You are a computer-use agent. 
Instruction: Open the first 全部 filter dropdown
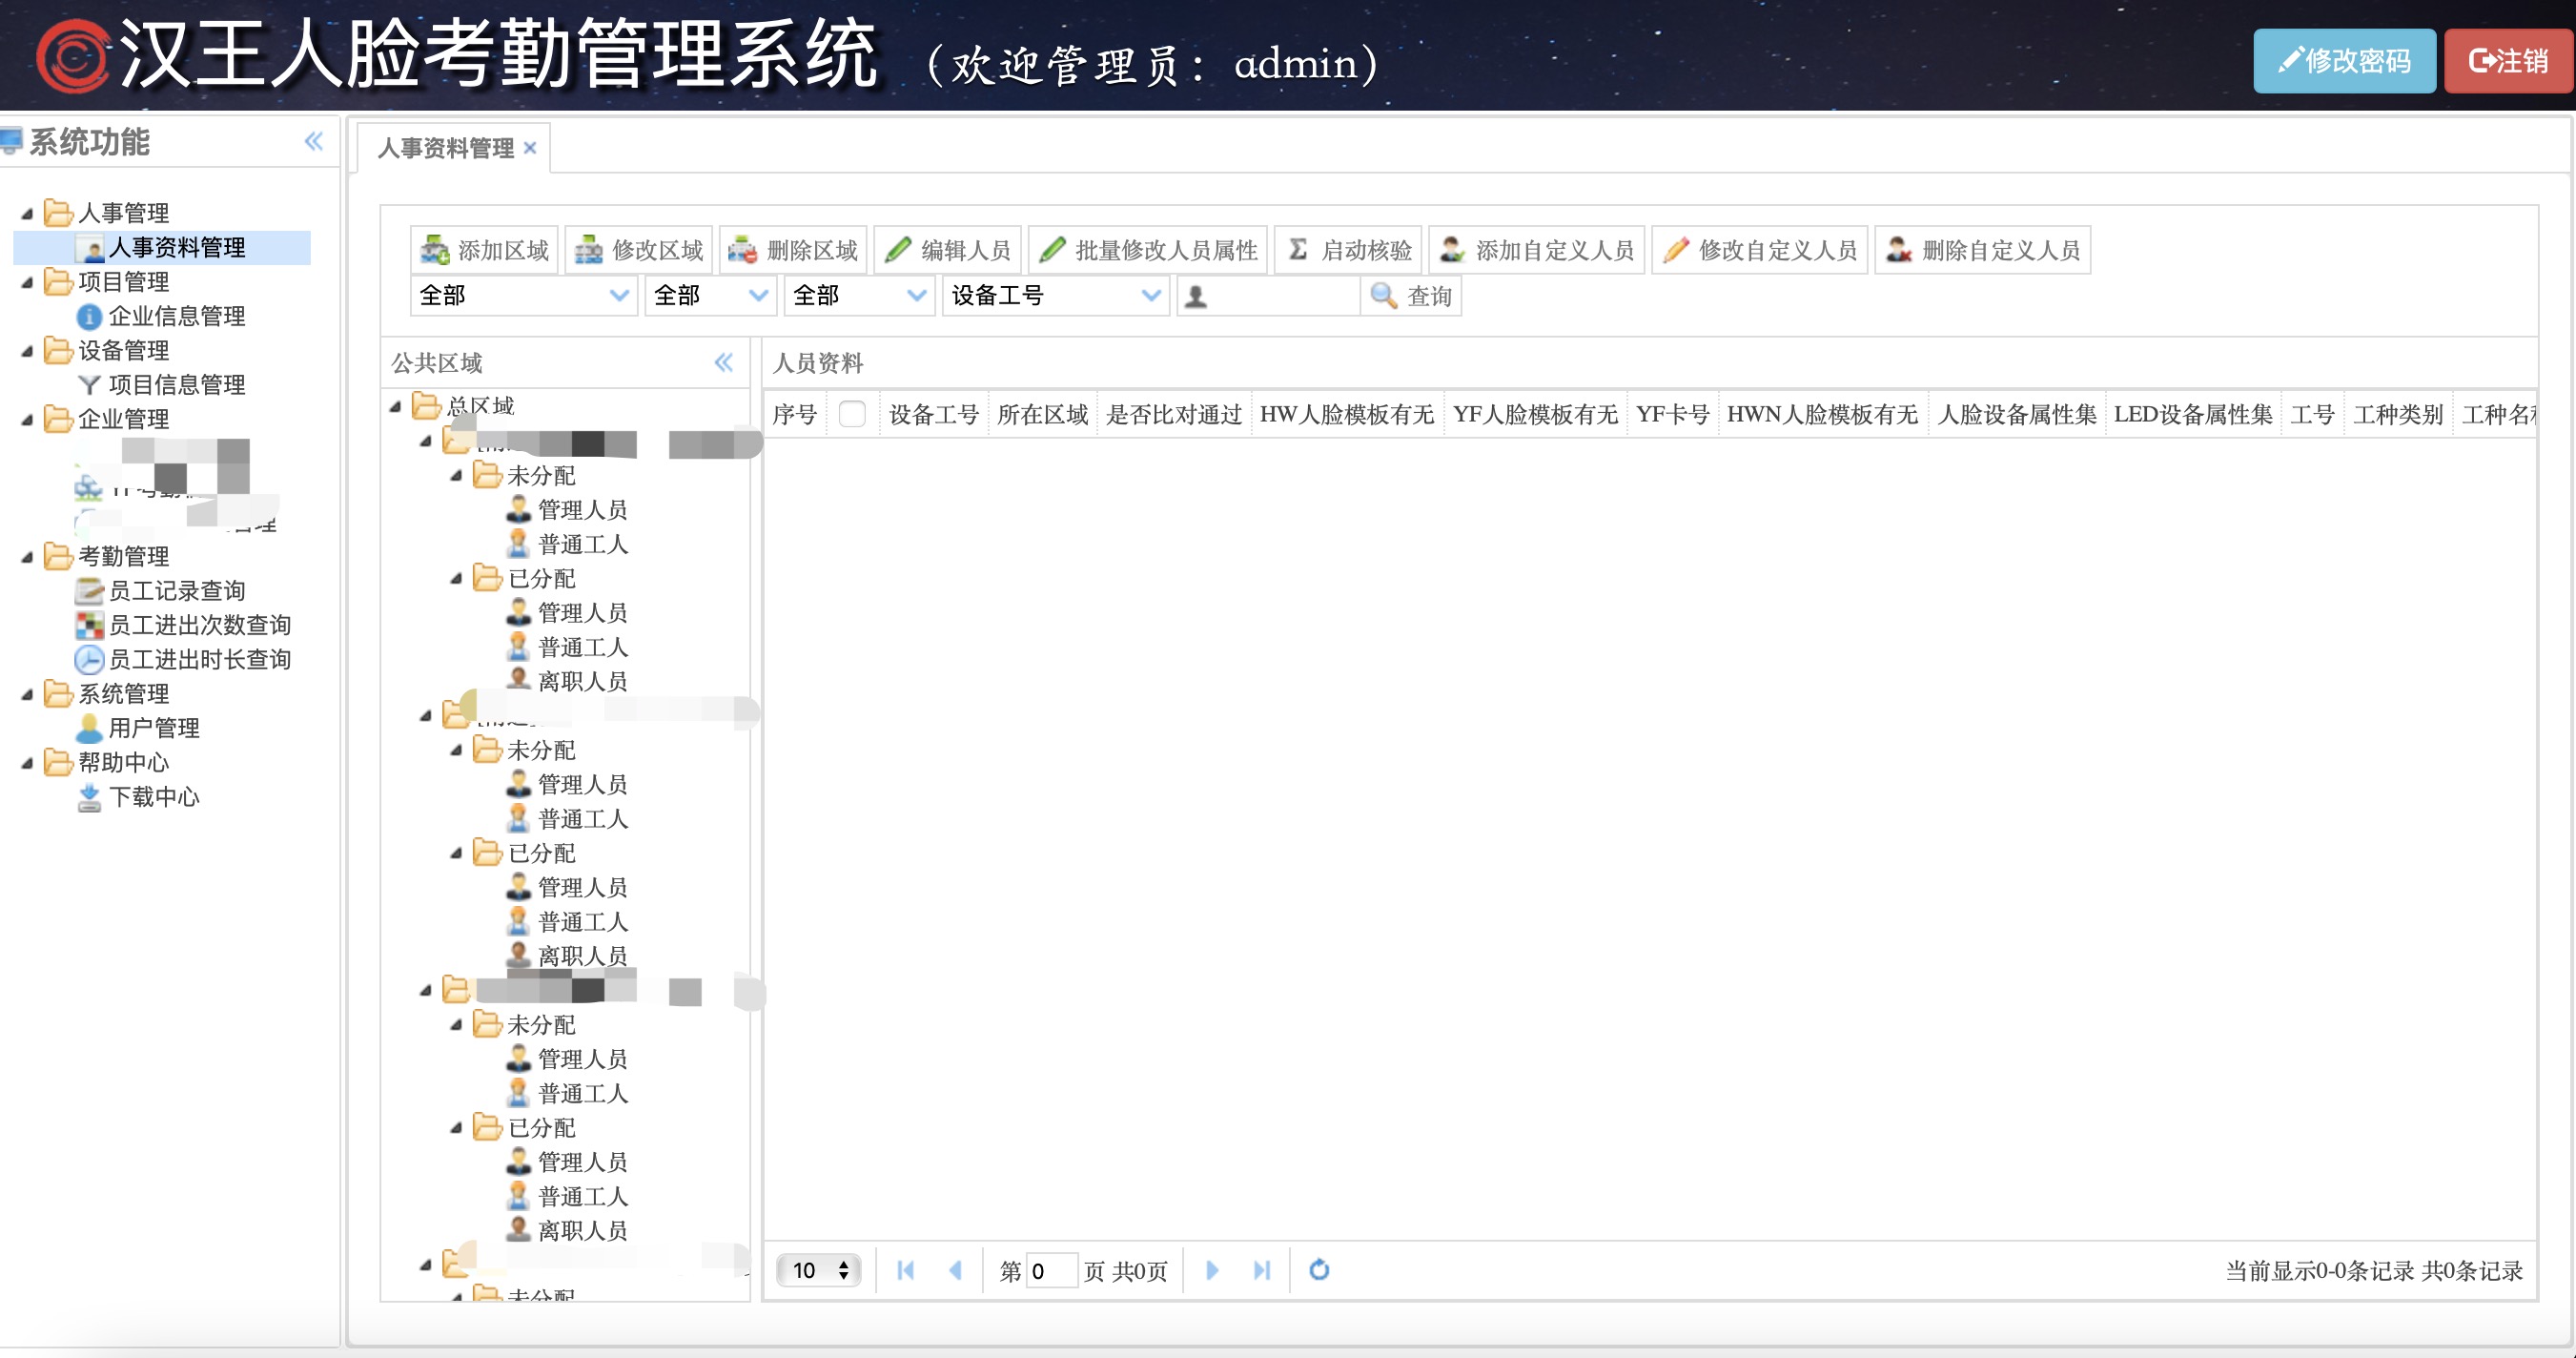click(619, 296)
